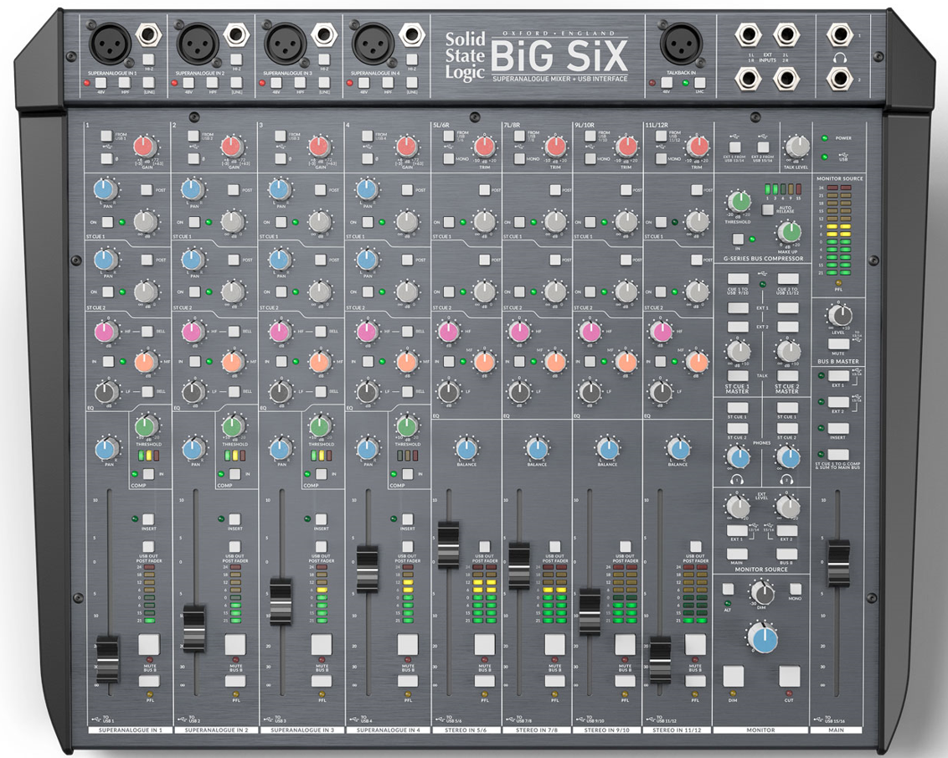Click the green Threshold knob of channel 4 compressor

pos(407,425)
